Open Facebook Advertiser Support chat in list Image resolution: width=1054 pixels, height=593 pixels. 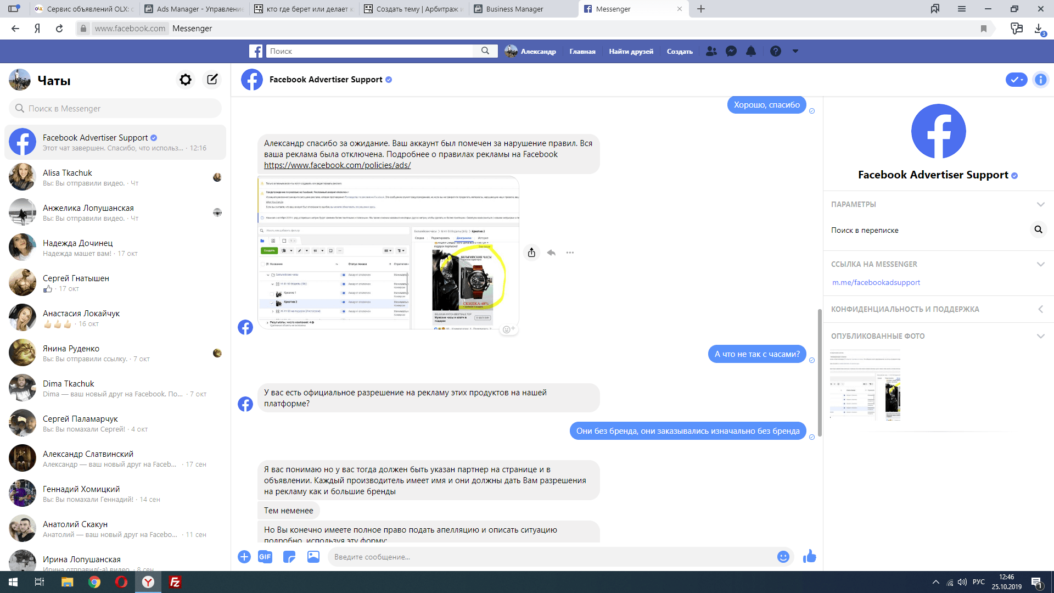coord(115,142)
